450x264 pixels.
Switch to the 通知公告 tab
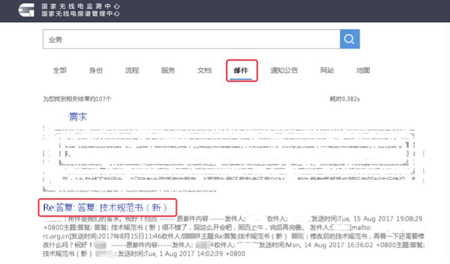284,71
